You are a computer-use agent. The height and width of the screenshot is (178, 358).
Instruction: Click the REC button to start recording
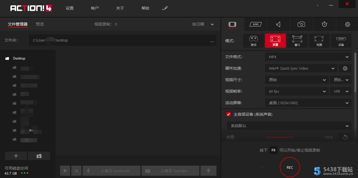[x=290, y=167]
